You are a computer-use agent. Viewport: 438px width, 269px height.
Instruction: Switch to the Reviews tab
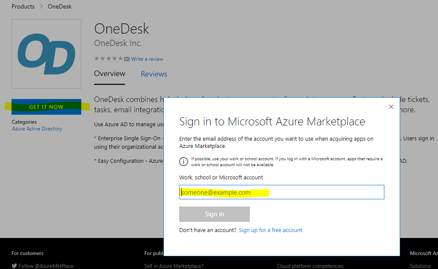point(154,74)
